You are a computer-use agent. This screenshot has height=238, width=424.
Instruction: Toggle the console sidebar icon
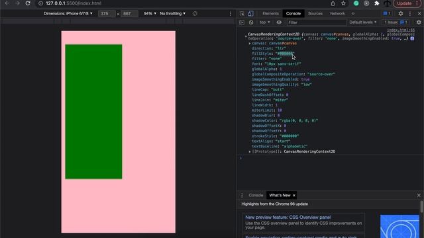(x=242, y=22)
